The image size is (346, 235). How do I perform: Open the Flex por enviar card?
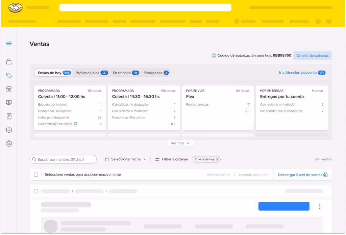pyautogui.click(x=218, y=108)
